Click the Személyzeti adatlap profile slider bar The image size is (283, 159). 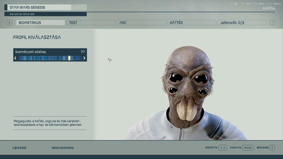pyautogui.click(x=50, y=58)
